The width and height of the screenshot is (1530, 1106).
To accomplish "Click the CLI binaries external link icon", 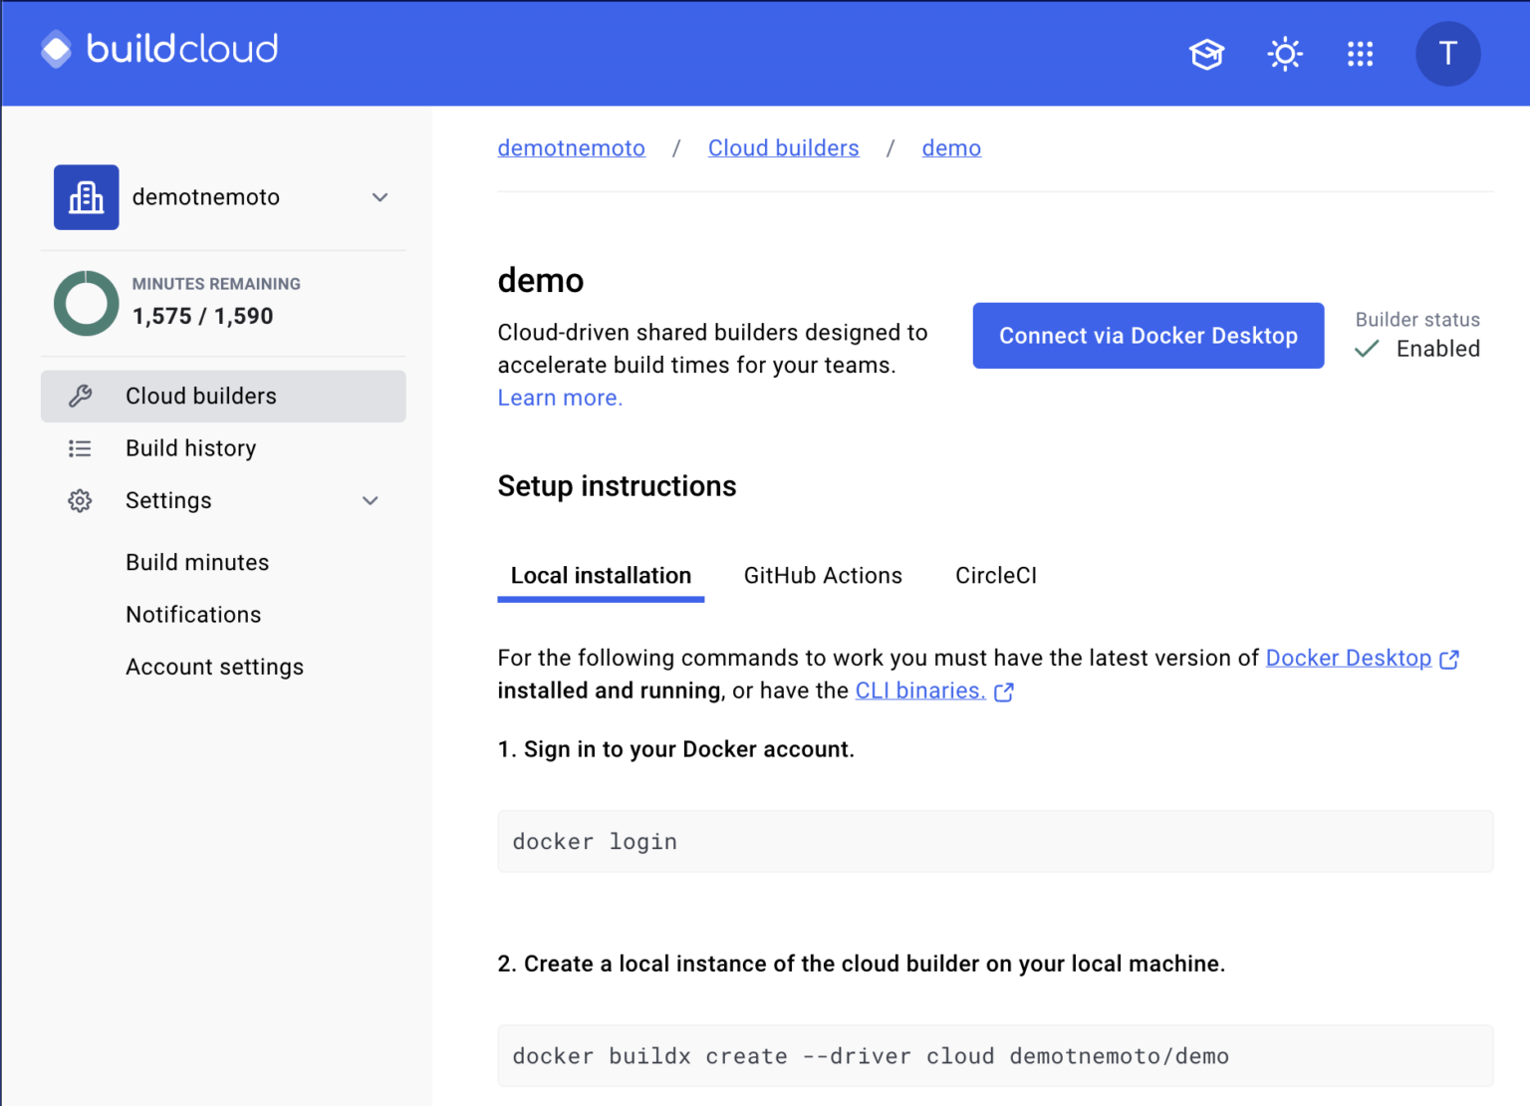I will pos(1003,691).
